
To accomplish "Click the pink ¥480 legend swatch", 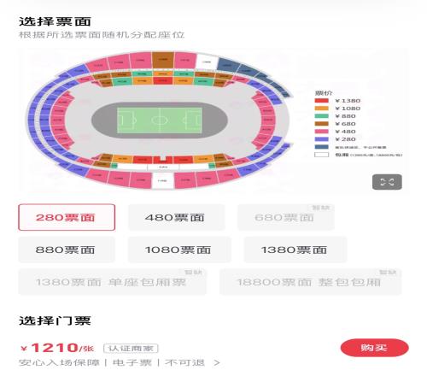I will click(x=321, y=132).
